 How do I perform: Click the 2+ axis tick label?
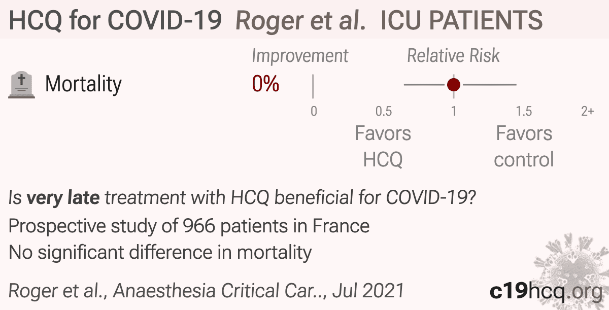pyautogui.click(x=587, y=111)
